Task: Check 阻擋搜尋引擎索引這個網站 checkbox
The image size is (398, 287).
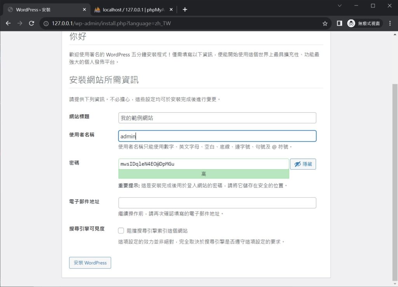Action: tap(121, 231)
